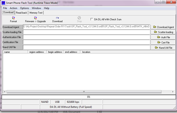Click USB in the status bar
Screen dimensions: 177x113
coord(57,102)
